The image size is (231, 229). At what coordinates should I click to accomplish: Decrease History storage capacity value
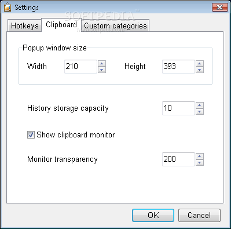200,111
